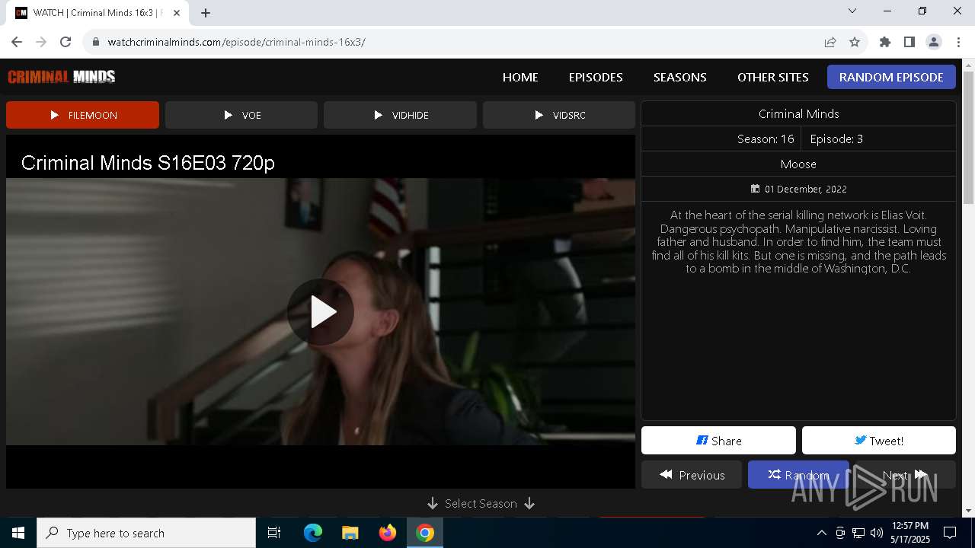Toggle the Chrome side panel
This screenshot has width=975, height=548.
909,42
